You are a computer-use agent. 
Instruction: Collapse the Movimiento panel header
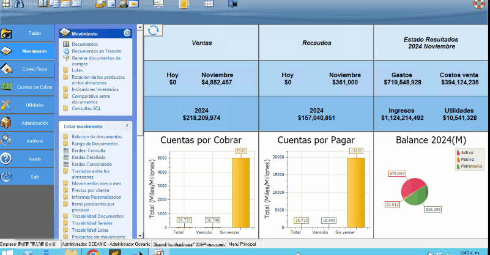[127, 34]
